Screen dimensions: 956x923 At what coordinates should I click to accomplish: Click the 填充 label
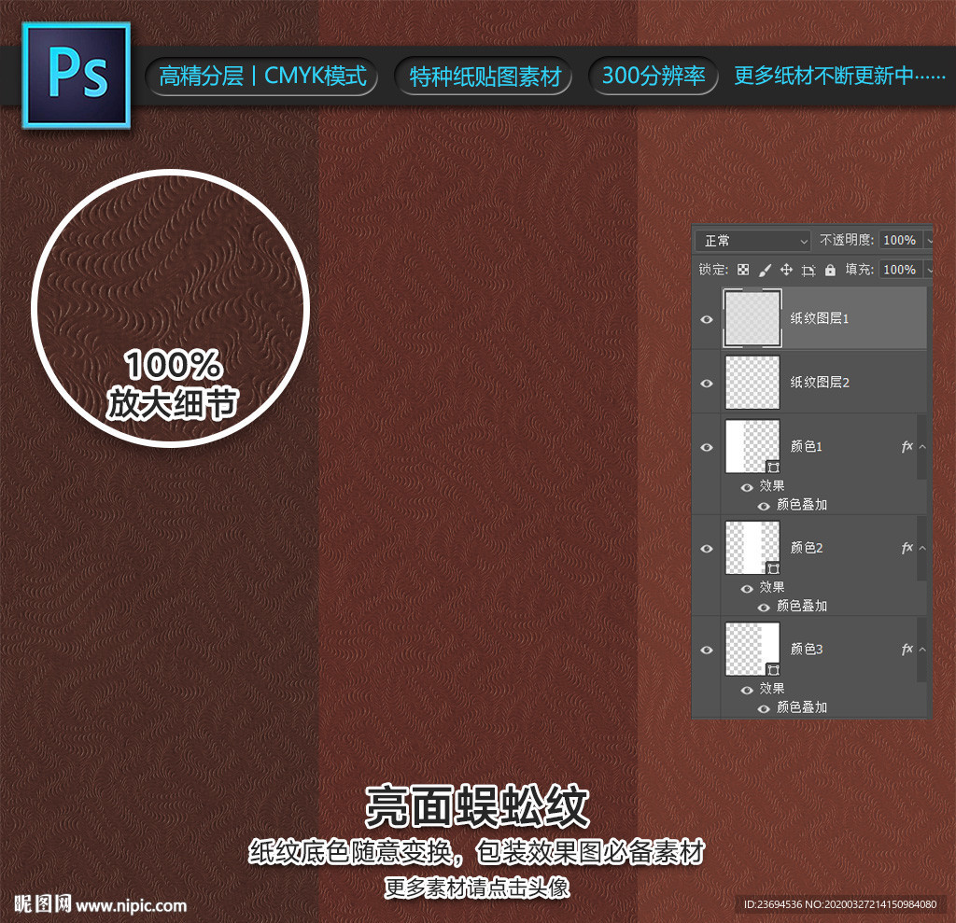click(860, 270)
